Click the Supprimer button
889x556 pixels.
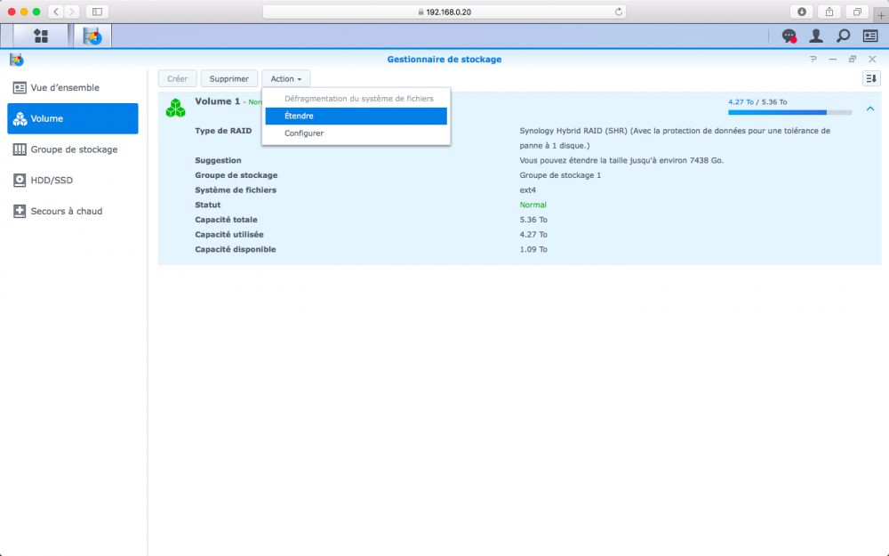point(228,79)
